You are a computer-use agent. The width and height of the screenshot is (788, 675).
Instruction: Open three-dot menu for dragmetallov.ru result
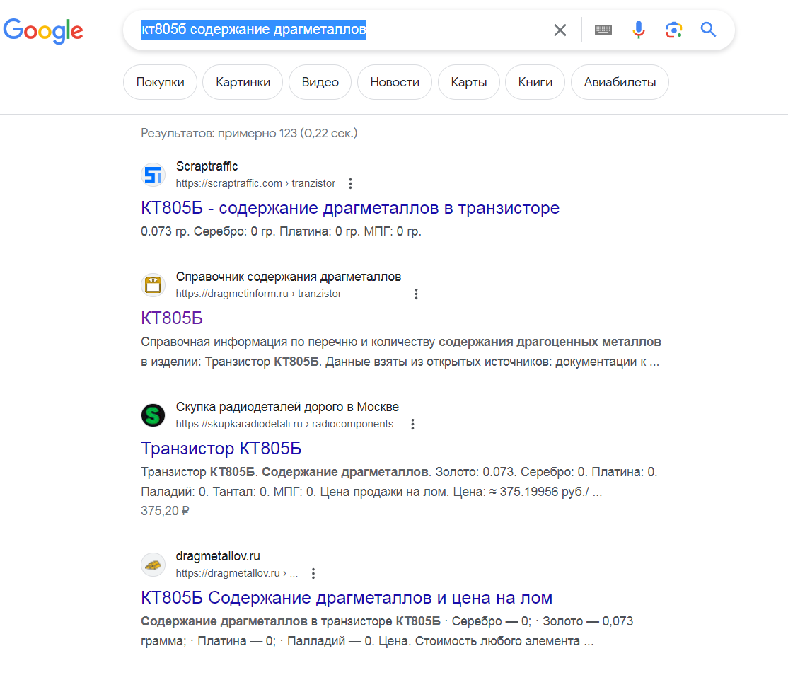pos(313,573)
